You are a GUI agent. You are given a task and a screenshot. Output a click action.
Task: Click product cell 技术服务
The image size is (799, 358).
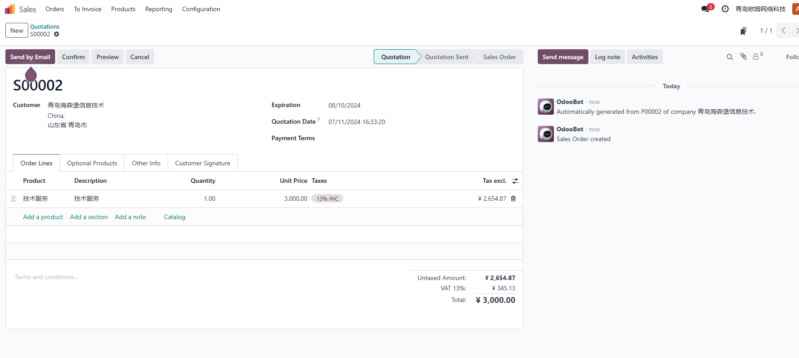click(35, 198)
